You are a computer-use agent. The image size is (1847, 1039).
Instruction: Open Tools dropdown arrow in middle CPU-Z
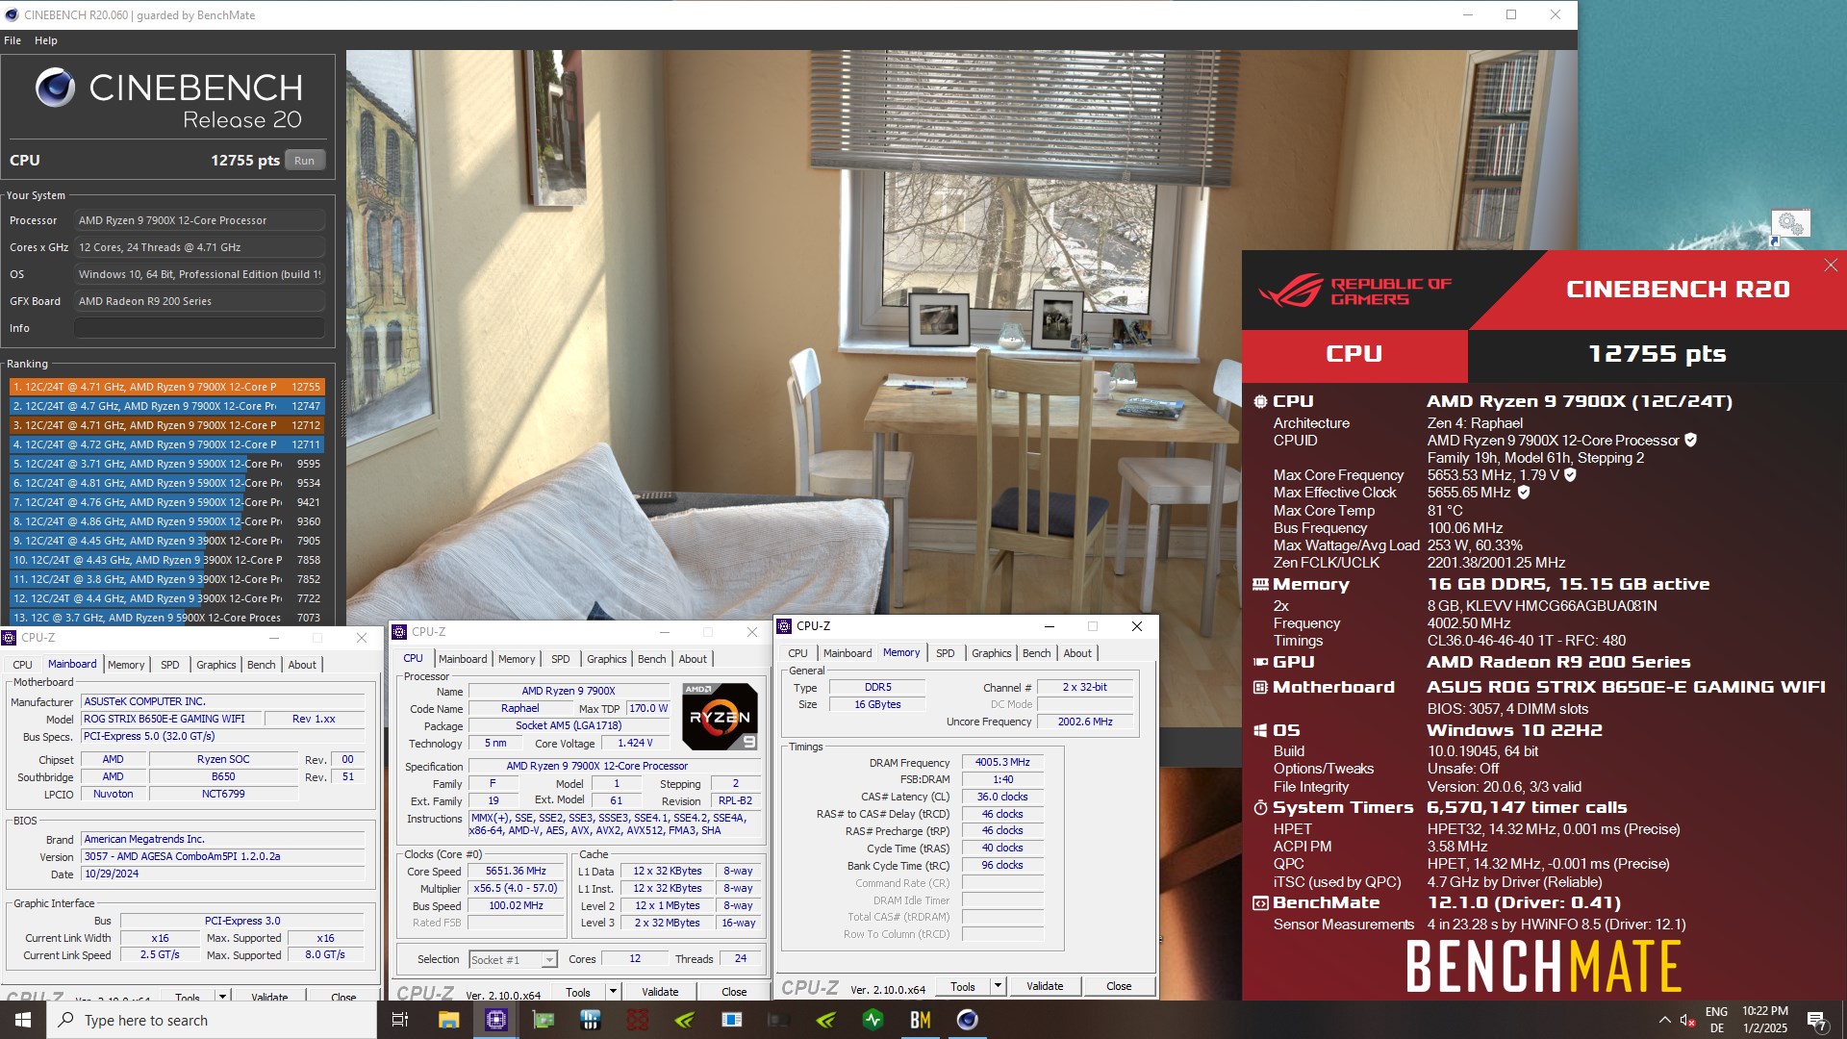click(612, 992)
